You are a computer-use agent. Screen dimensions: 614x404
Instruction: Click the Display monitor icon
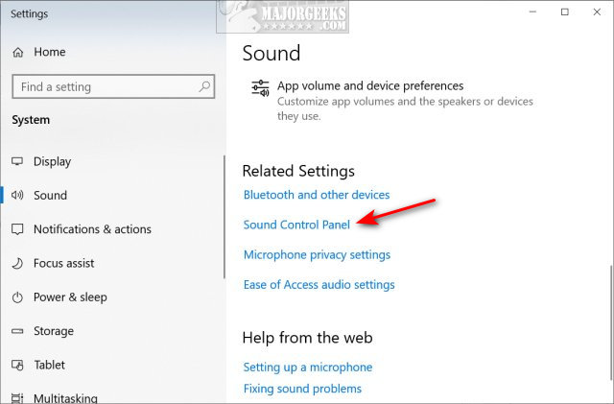click(17, 161)
